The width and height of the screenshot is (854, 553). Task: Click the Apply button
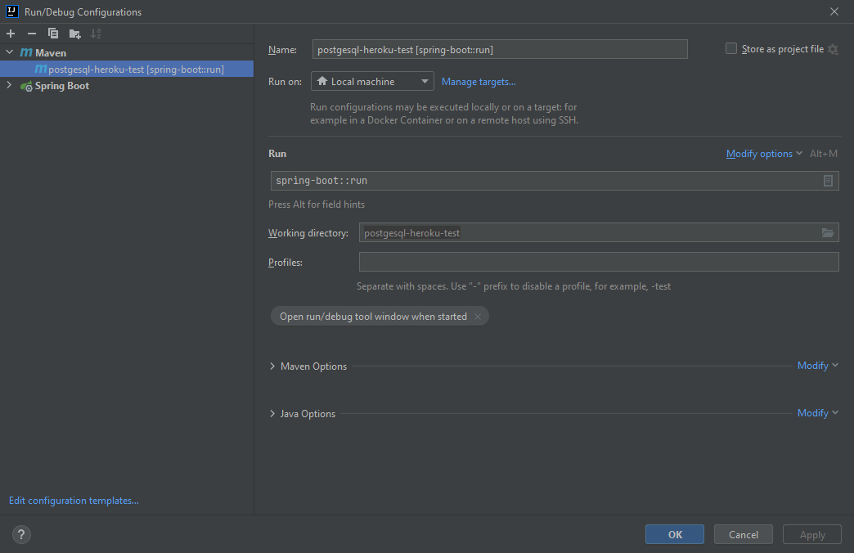[x=812, y=534]
